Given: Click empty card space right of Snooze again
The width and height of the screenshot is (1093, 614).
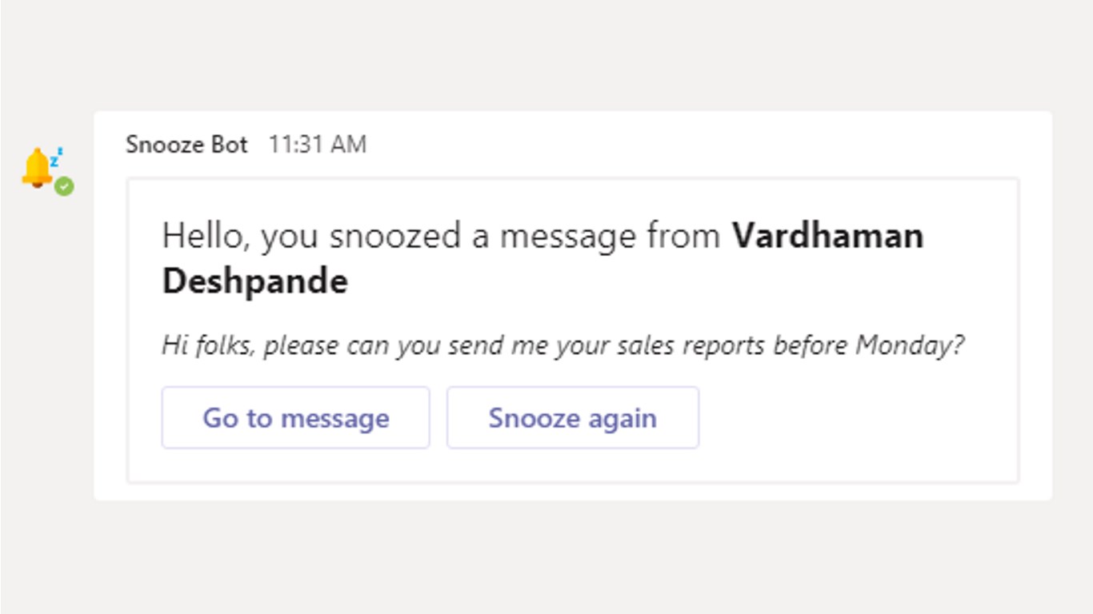Looking at the screenshot, I should click(856, 418).
